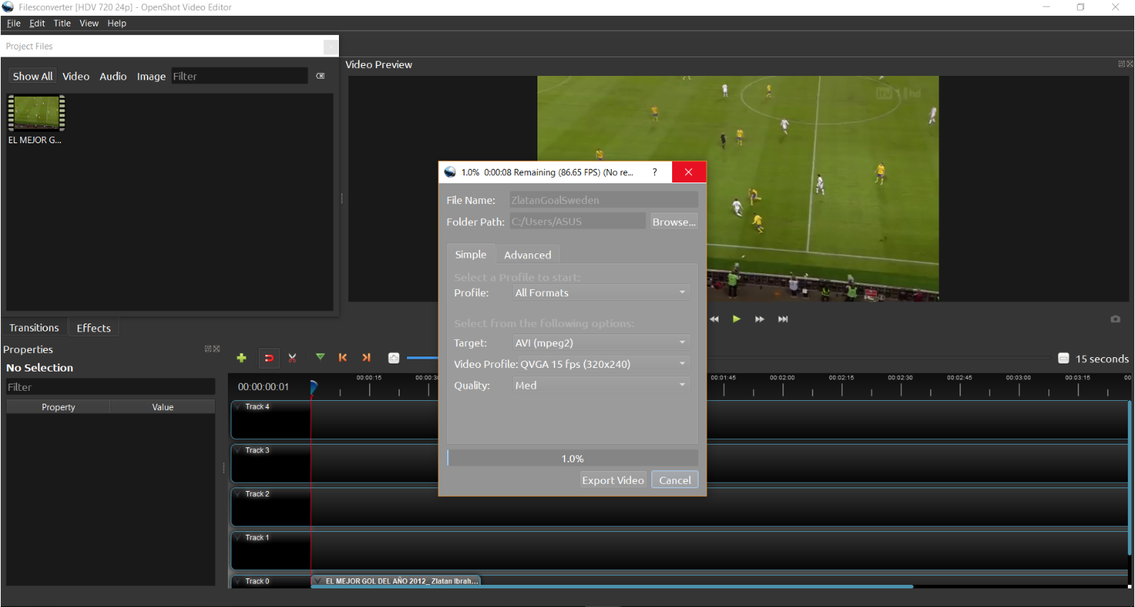Cancel the video export
The width and height of the screenshot is (1135, 607).
675,480
